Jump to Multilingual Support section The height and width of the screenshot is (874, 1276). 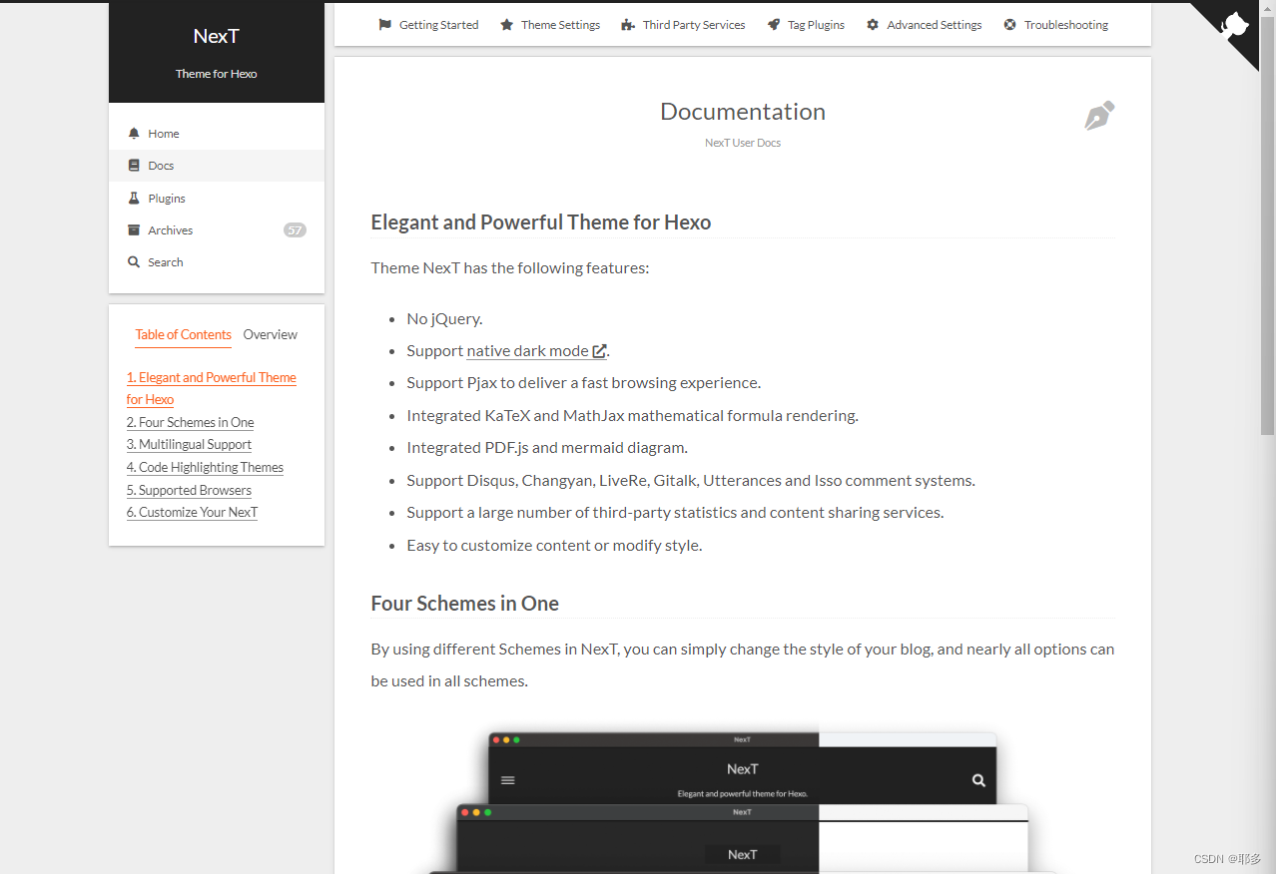click(x=189, y=445)
